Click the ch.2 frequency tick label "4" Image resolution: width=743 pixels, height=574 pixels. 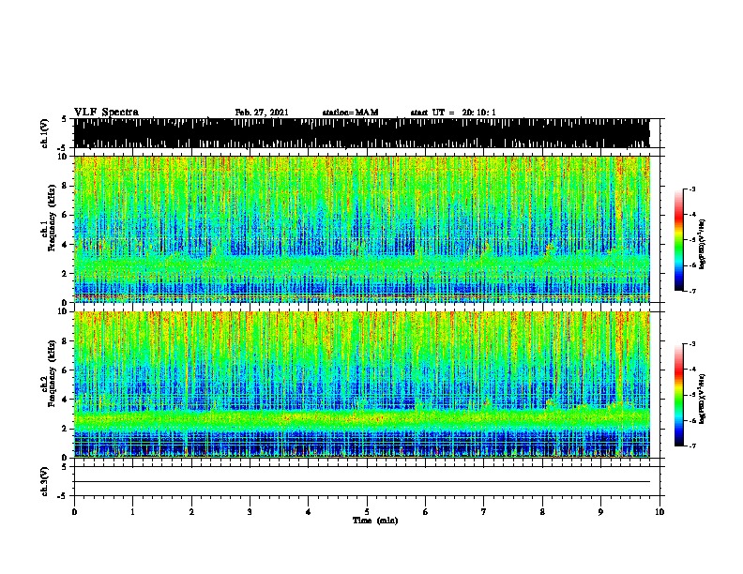click(x=66, y=400)
